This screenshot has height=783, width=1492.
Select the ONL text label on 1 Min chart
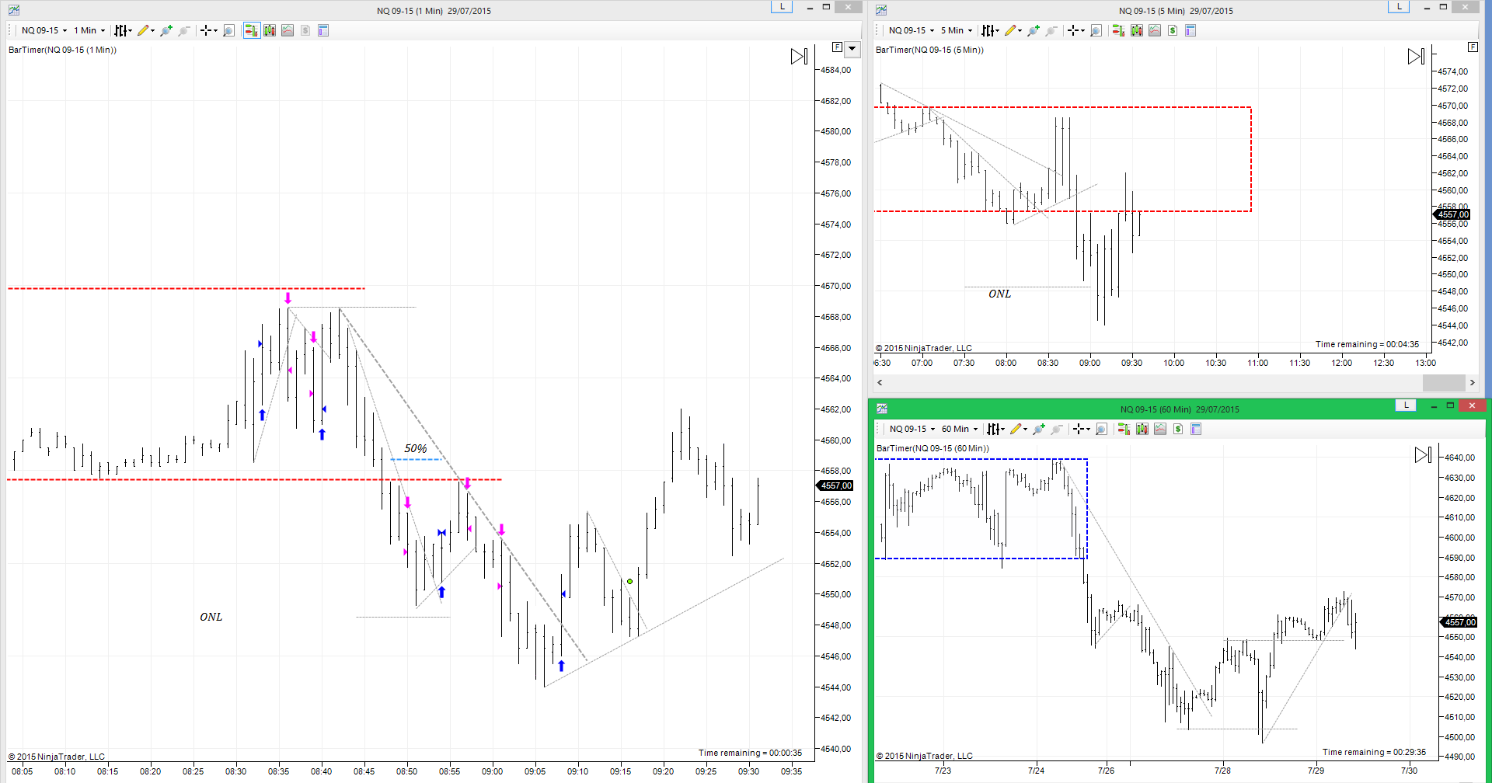click(x=211, y=617)
